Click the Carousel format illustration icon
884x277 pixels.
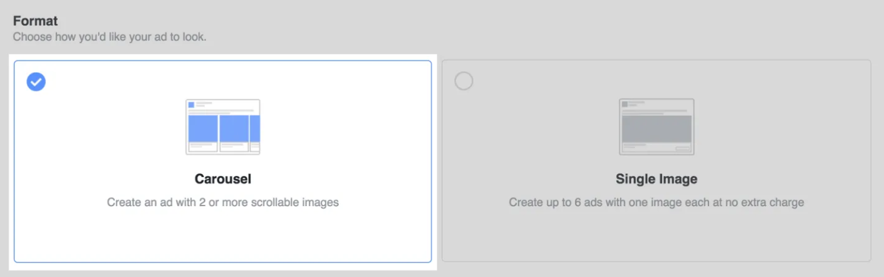point(223,127)
